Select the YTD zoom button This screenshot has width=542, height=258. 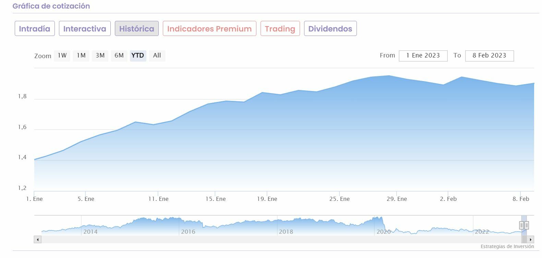(138, 55)
